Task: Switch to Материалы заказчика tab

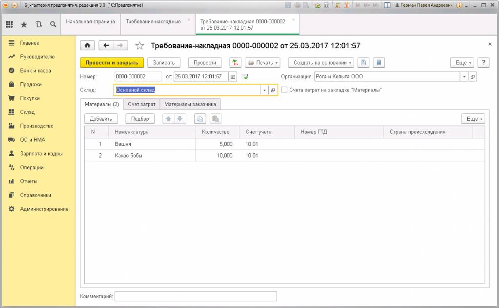Action: pyautogui.click(x=190, y=104)
